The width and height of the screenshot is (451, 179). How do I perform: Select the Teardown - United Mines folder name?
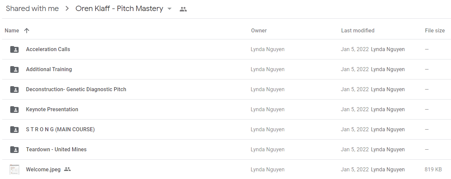[56, 149]
